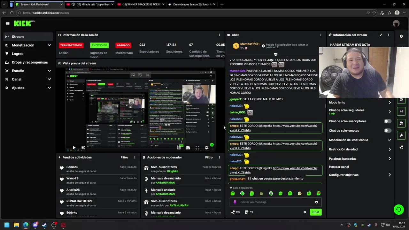409x230 pixels.
Task: Click the green Chat send button
Action: [x=316, y=212]
